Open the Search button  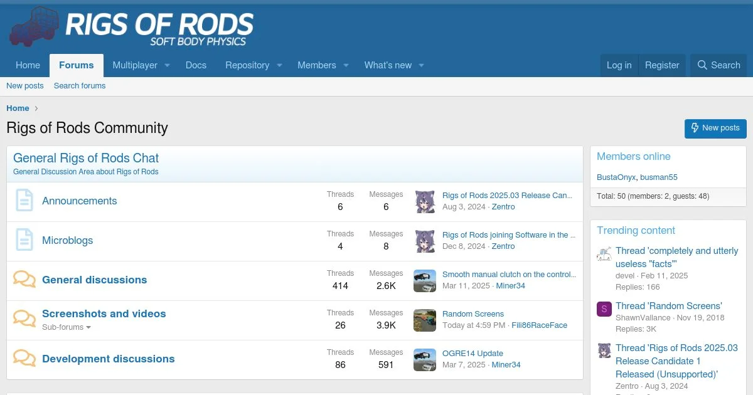[718, 65]
